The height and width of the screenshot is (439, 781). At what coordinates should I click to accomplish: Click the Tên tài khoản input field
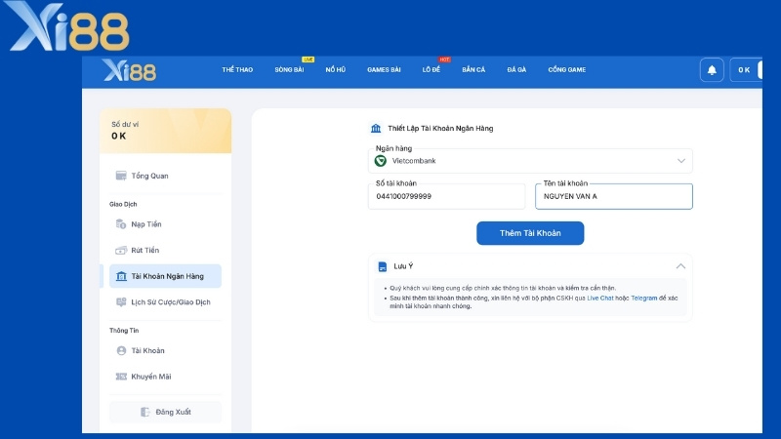pos(614,196)
